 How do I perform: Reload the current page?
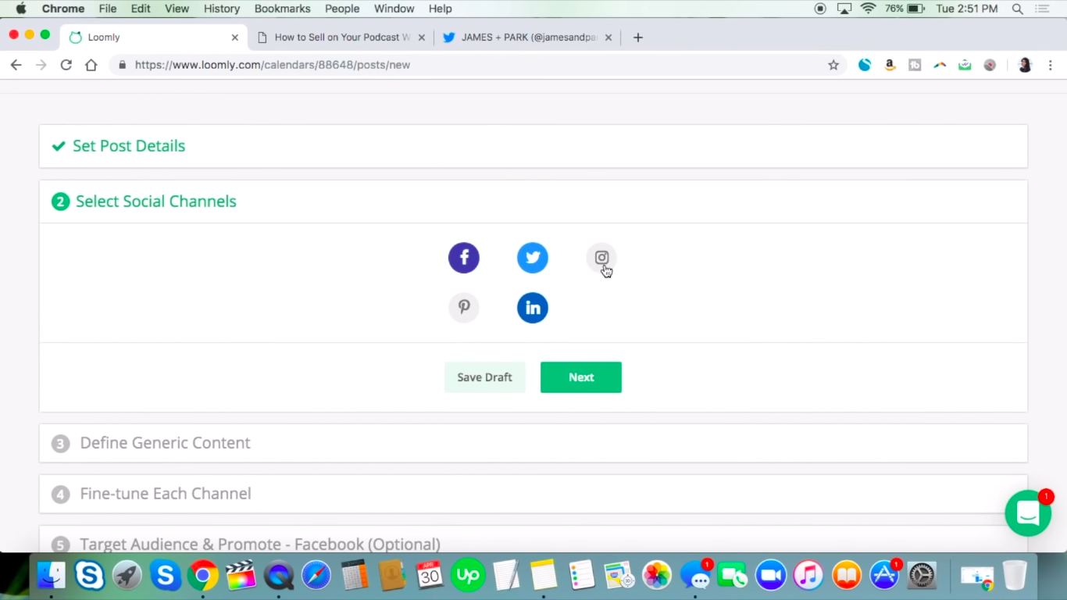click(66, 65)
